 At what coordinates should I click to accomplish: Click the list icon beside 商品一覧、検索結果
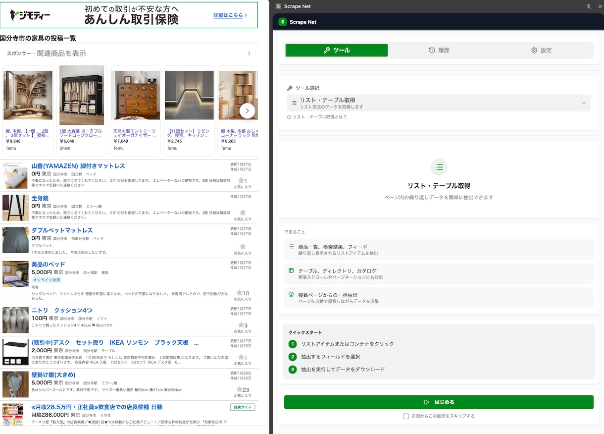291,246
